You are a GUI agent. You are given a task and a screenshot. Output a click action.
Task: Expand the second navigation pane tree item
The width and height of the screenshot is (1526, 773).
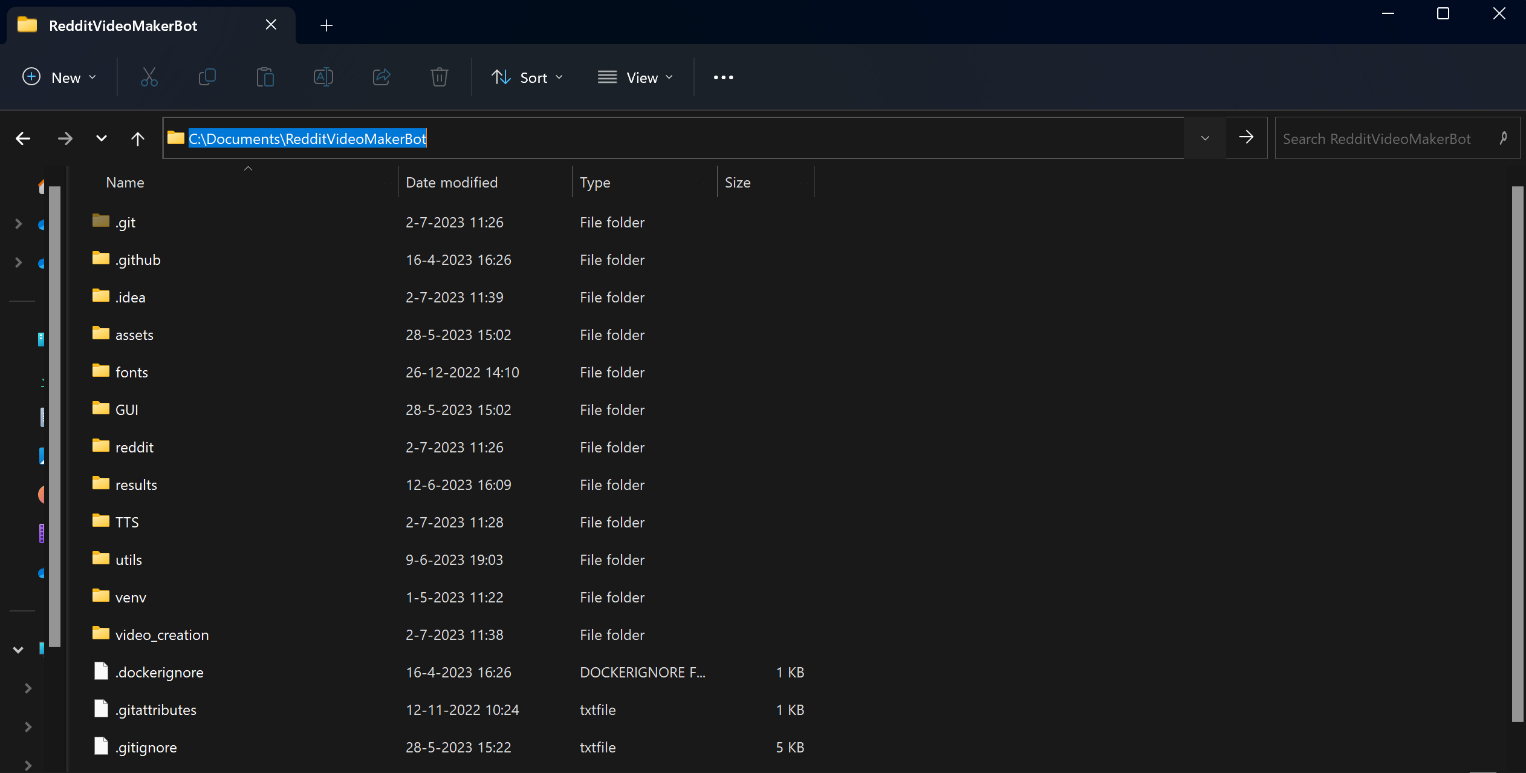click(18, 263)
